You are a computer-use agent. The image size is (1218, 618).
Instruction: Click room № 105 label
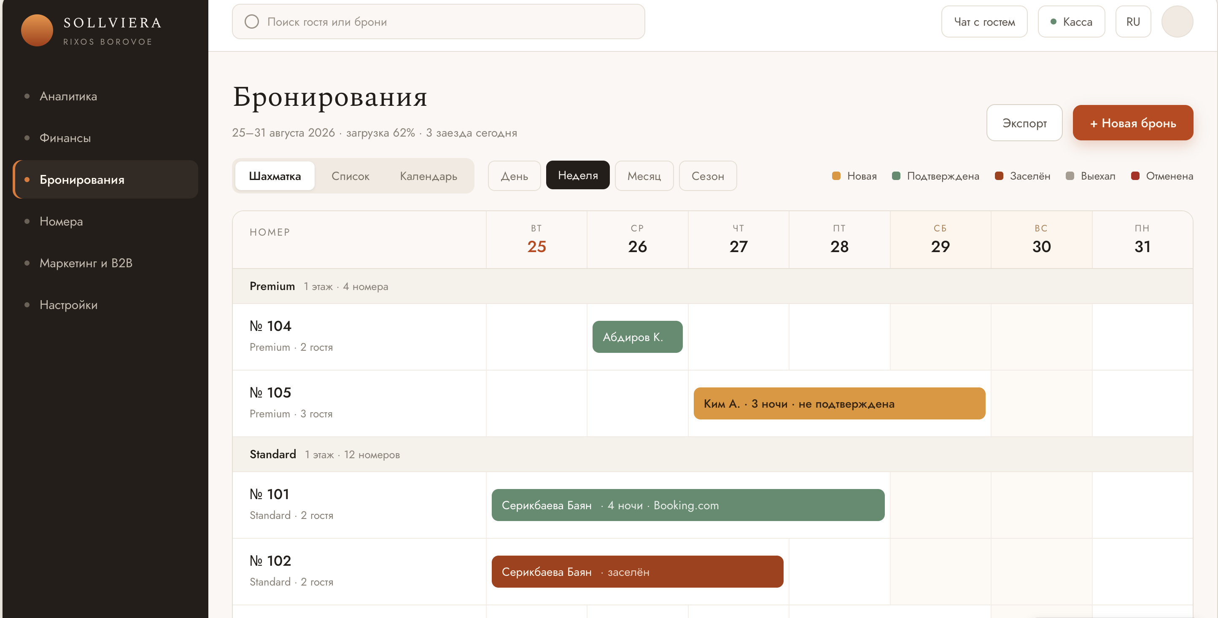270,392
